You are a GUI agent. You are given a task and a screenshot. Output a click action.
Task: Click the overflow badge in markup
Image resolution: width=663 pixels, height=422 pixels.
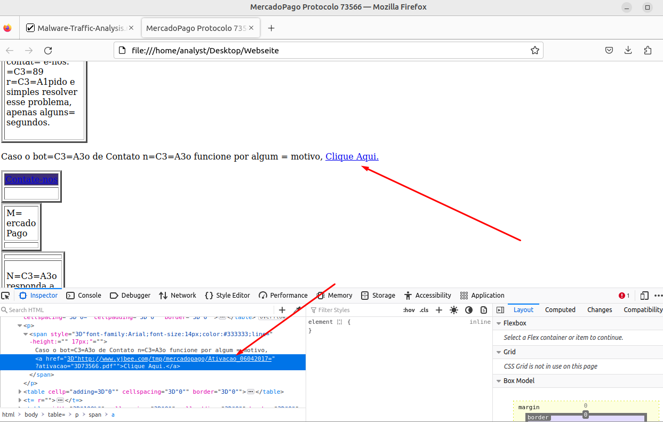tap(271, 317)
